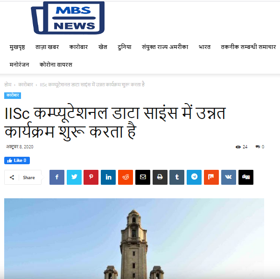Submit article to Digg icon
Image resolution: width=280 pixels, height=279 pixels.
click(246, 177)
